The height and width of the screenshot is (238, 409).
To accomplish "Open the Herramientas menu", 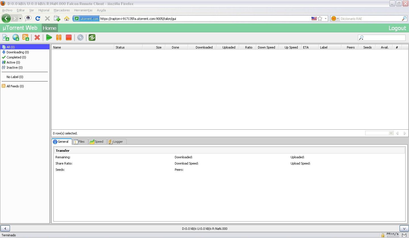I will [83, 10].
